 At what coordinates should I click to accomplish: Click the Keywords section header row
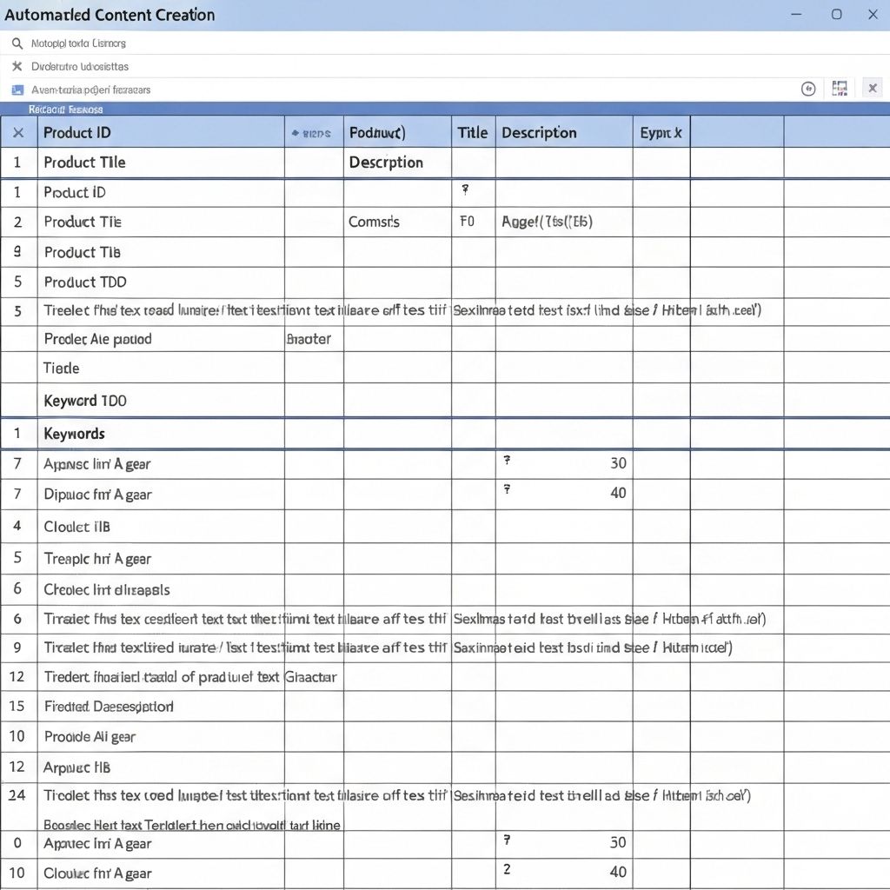pos(75,434)
